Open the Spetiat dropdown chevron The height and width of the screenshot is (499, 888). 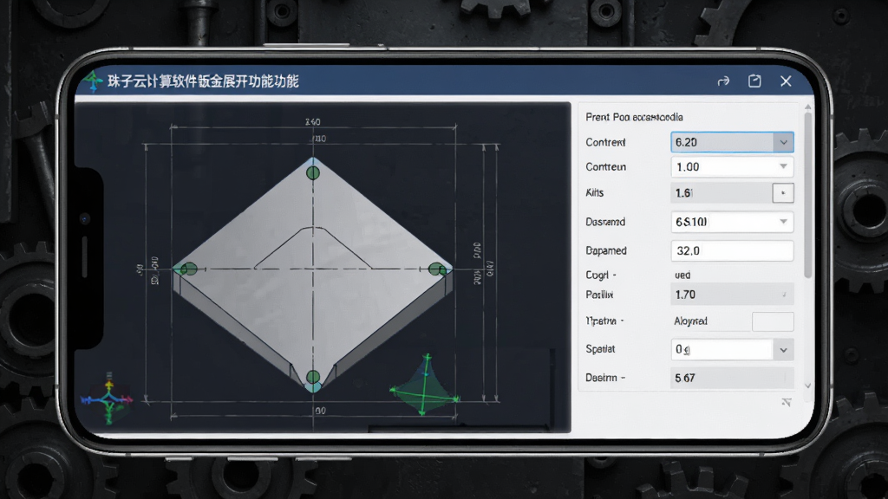(783, 350)
